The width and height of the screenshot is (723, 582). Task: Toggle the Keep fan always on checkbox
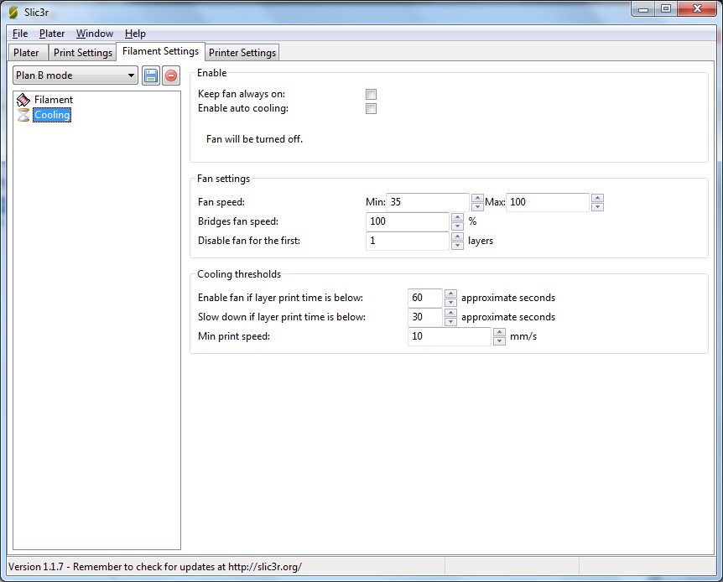point(371,95)
